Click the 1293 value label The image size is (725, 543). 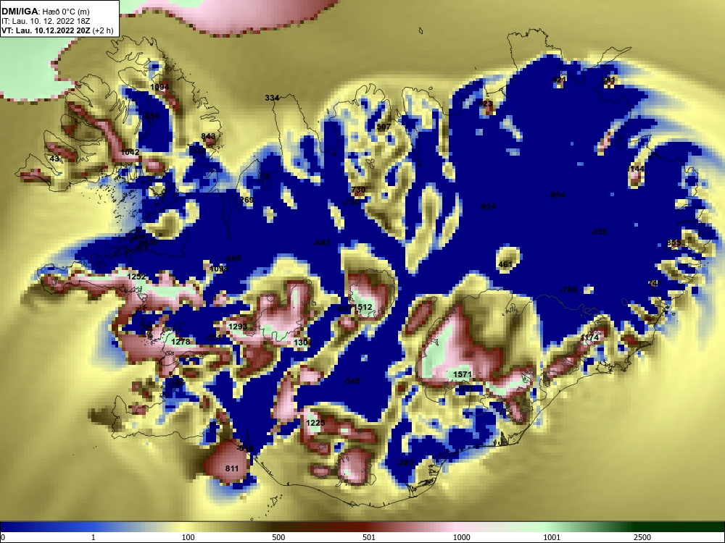(x=238, y=327)
